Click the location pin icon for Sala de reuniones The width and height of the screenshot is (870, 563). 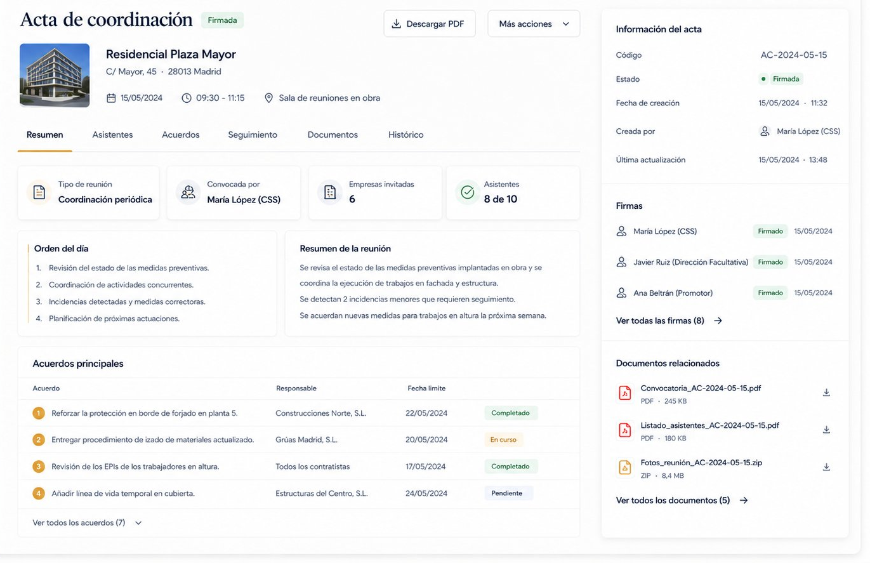[268, 98]
